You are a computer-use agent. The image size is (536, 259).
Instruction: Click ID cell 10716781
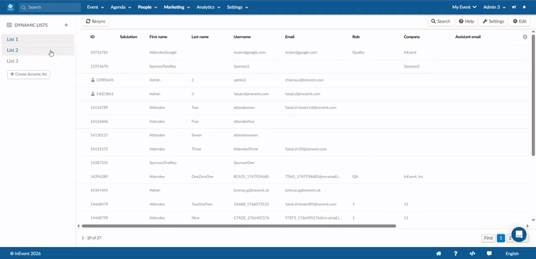pyautogui.click(x=98, y=53)
